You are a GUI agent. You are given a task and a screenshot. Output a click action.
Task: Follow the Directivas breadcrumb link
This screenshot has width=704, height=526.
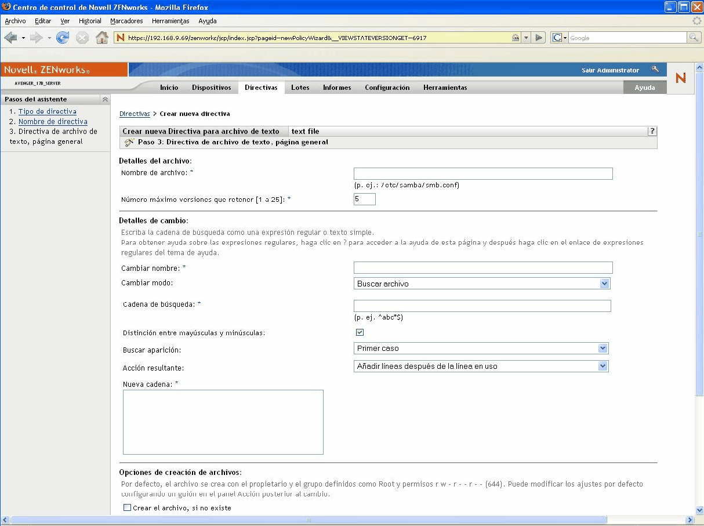pos(135,114)
